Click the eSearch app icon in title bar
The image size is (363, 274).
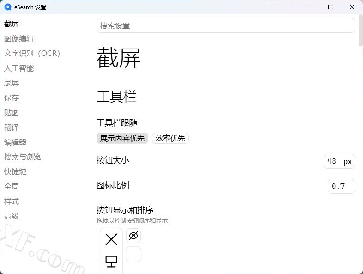tap(7, 7)
